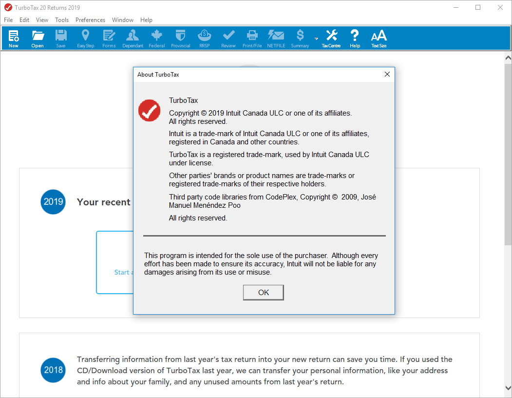
Task: Change Text Size with AA icon
Action: pyautogui.click(x=379, y=39)
